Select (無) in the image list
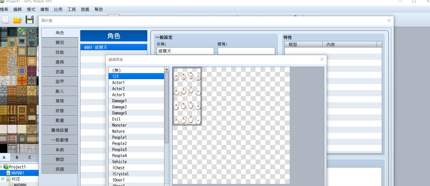 [x=136, y=70]
